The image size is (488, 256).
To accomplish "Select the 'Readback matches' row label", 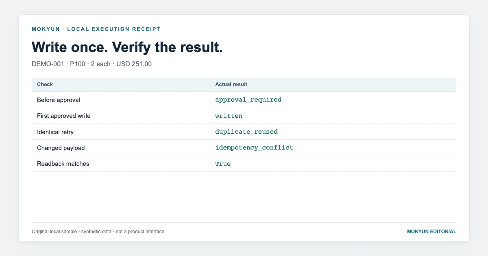I will [63, 164].
